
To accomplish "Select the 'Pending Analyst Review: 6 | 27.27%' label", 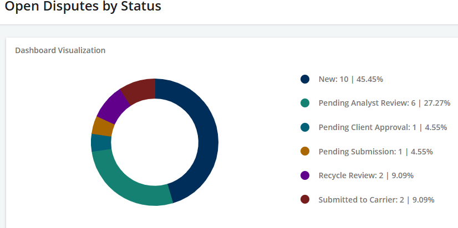I will coord(384,103).
